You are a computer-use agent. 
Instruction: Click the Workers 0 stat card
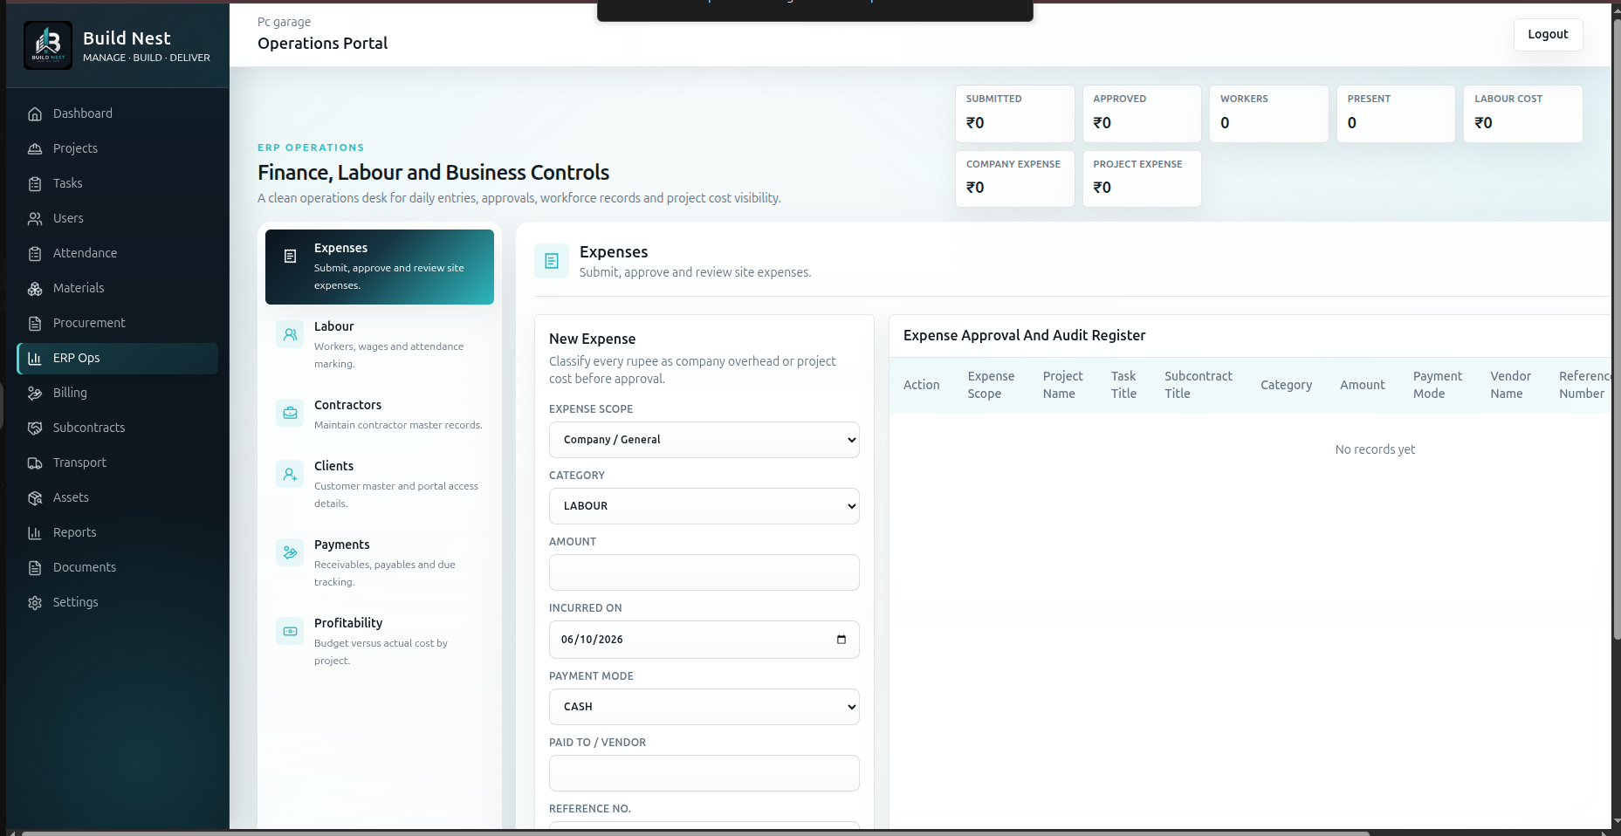1269,113
